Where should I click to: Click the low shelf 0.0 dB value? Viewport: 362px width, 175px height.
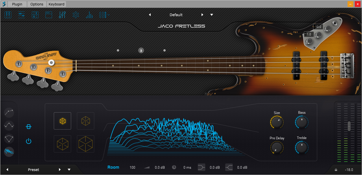tap(215, 168)
